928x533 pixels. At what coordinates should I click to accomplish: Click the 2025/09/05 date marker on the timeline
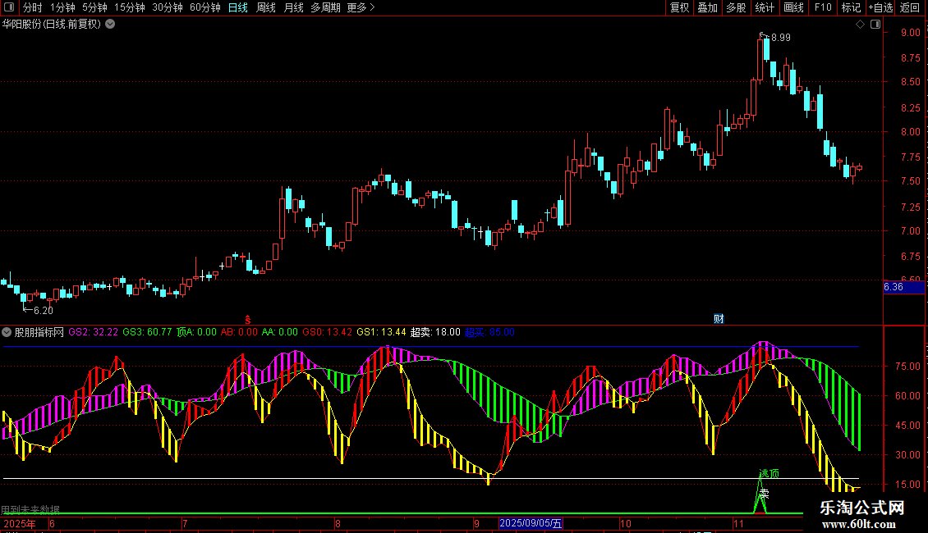tap(531, 523)
